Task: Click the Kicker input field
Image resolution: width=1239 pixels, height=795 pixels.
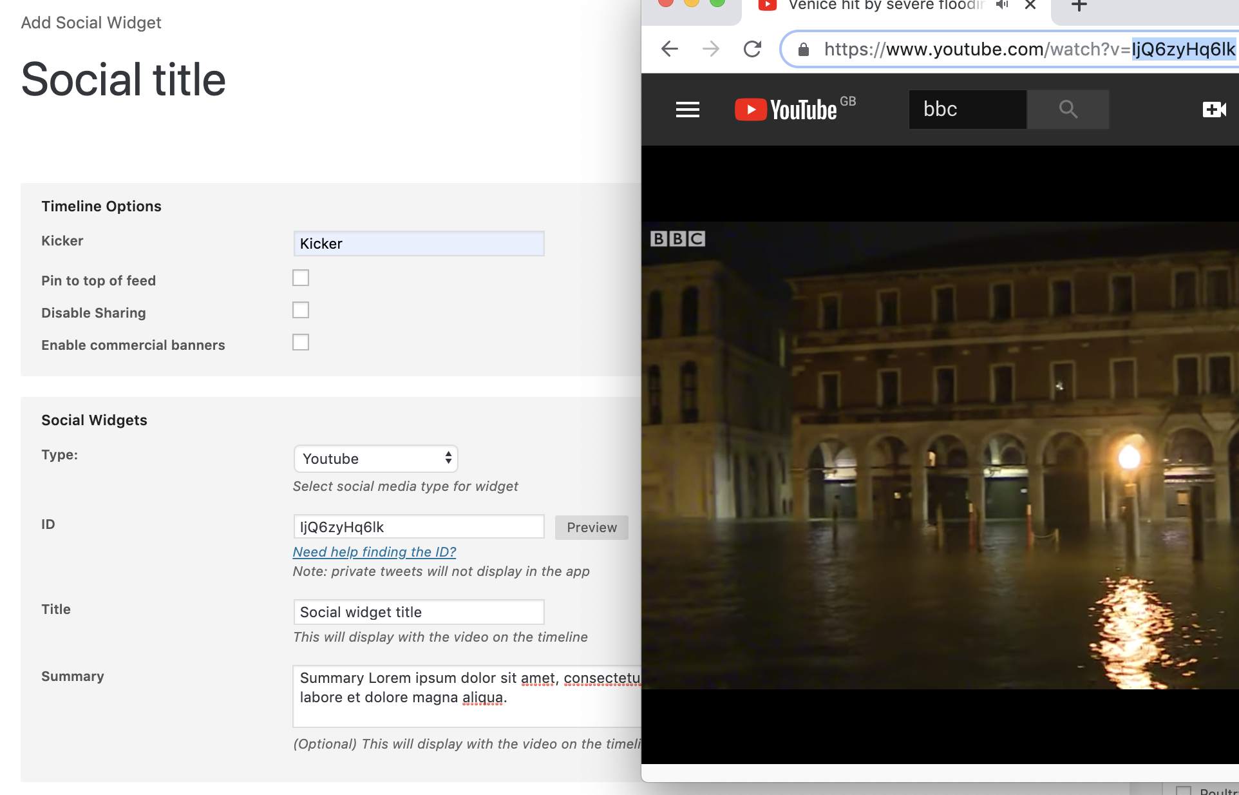Action: [419, 244]
